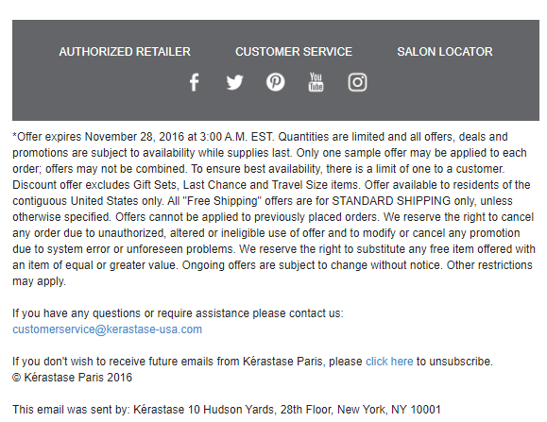547x422 pixels.
Task: Visit the Pinterest page icon
Action: [x=275, y=82]
